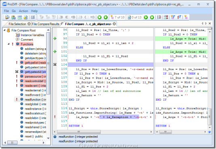Click the '7 of 10' counter text

point(120,17)
